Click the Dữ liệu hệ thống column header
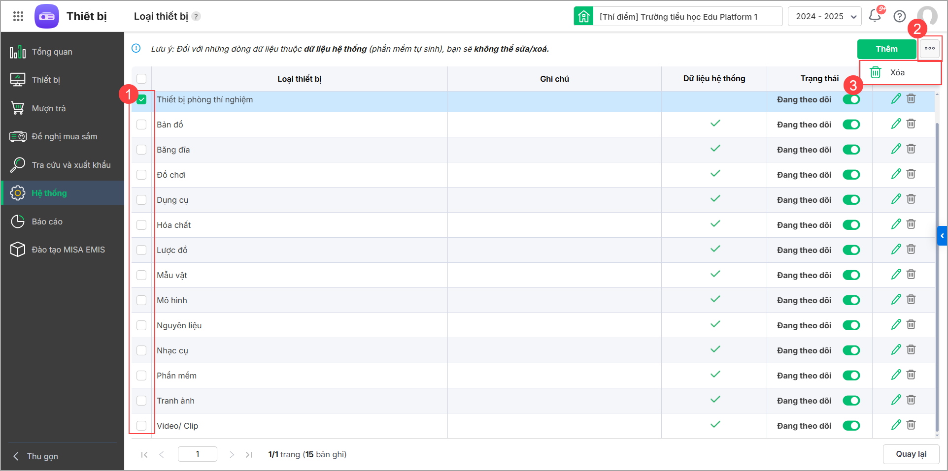This screenshot has height=471, width=948. (x=714, y=79)
